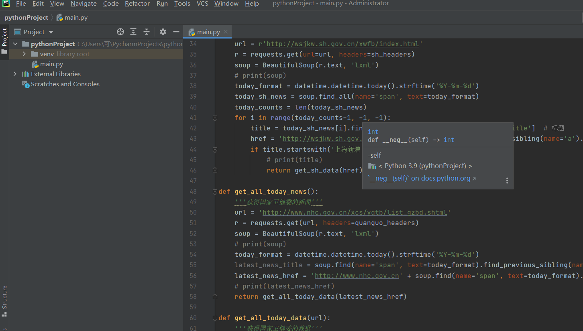The image size is (583, 331).
Task: Toggle fold marker on line 44 if statement
Action: (x=215, y=149)
